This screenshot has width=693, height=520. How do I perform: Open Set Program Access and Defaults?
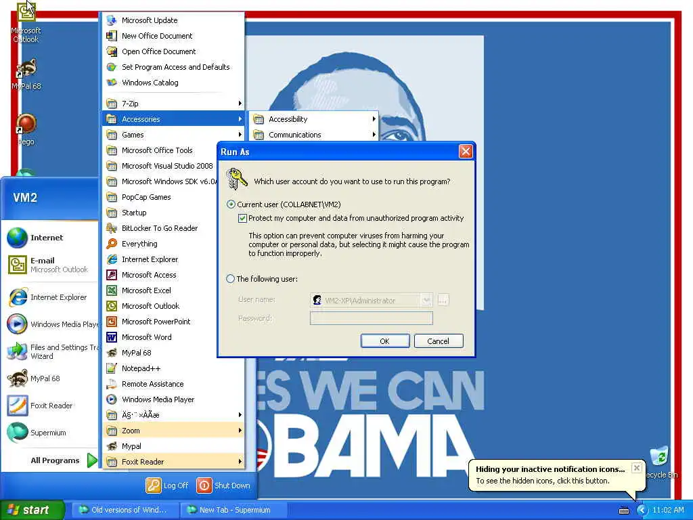[x=173, y=67]
